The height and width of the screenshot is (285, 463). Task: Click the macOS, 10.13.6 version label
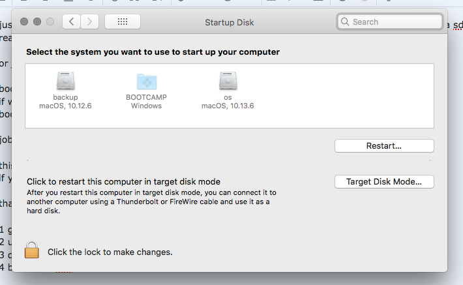click(x=228, y=106)
